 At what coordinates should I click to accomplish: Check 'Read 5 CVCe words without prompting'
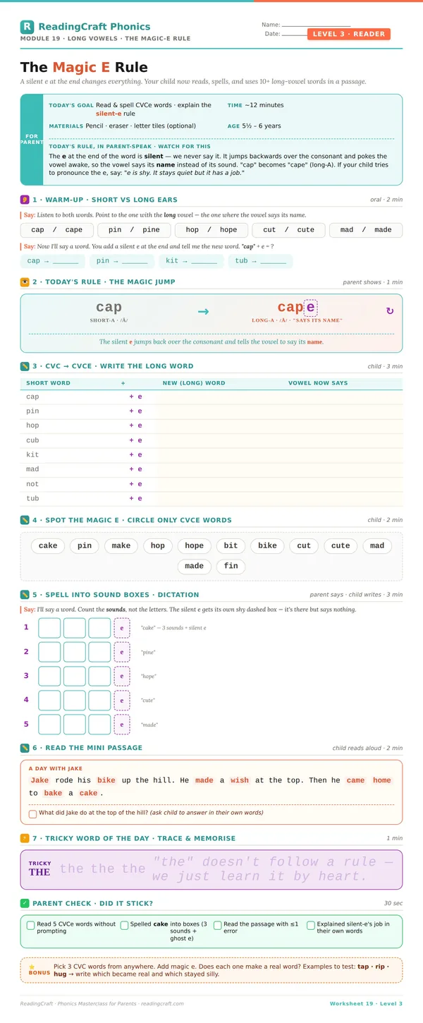tap(30, 925)
